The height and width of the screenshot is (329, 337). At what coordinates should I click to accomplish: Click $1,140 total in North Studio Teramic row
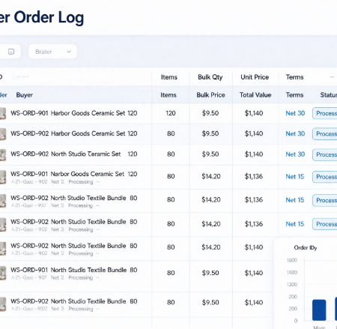254,154
